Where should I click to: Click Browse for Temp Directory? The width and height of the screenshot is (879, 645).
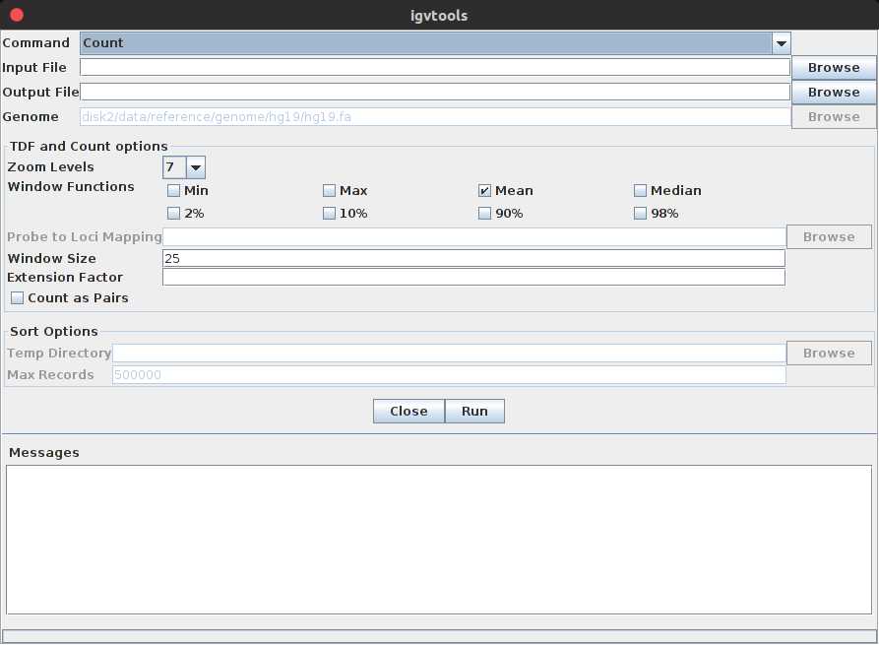[829, 354]
